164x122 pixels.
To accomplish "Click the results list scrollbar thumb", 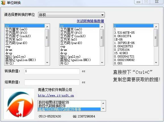I will [x=156, y=38].
